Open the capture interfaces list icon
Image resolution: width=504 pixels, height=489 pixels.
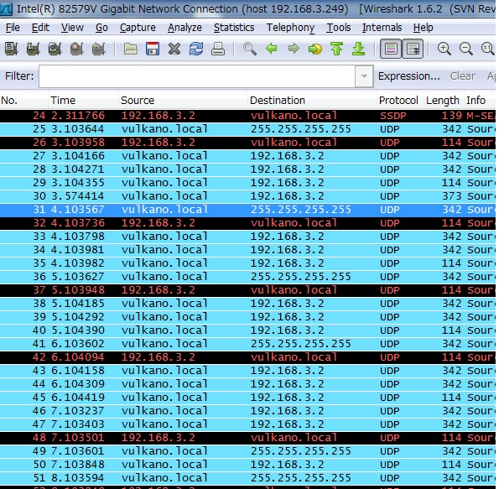pos(12,49)
